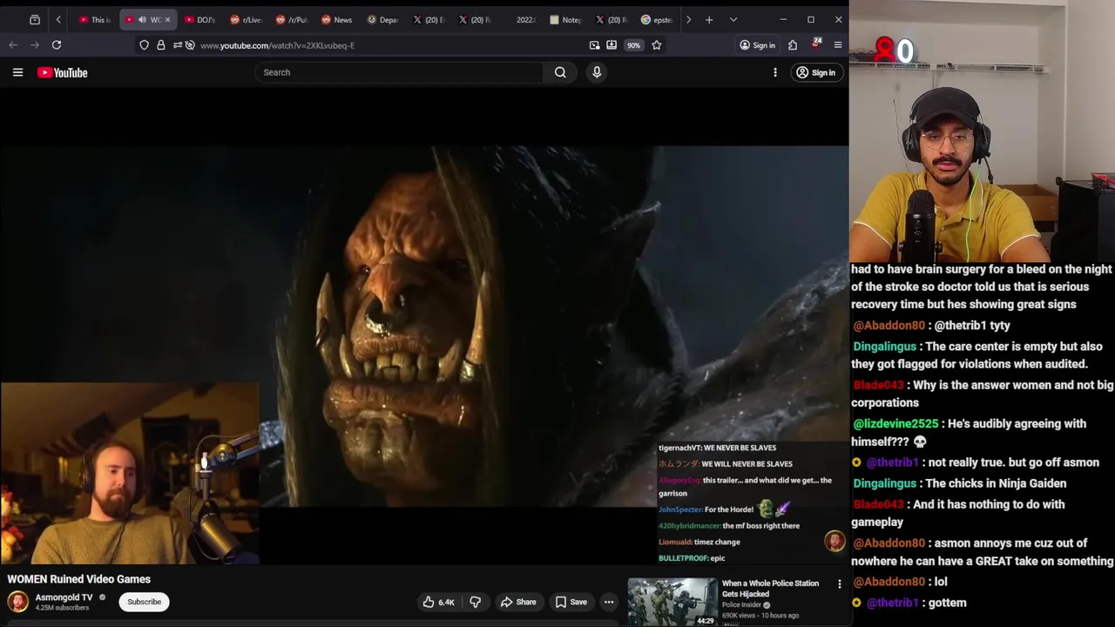Switch to the Notep tab
This screenshot has height=627, width=1115.
tap(566, 19)
